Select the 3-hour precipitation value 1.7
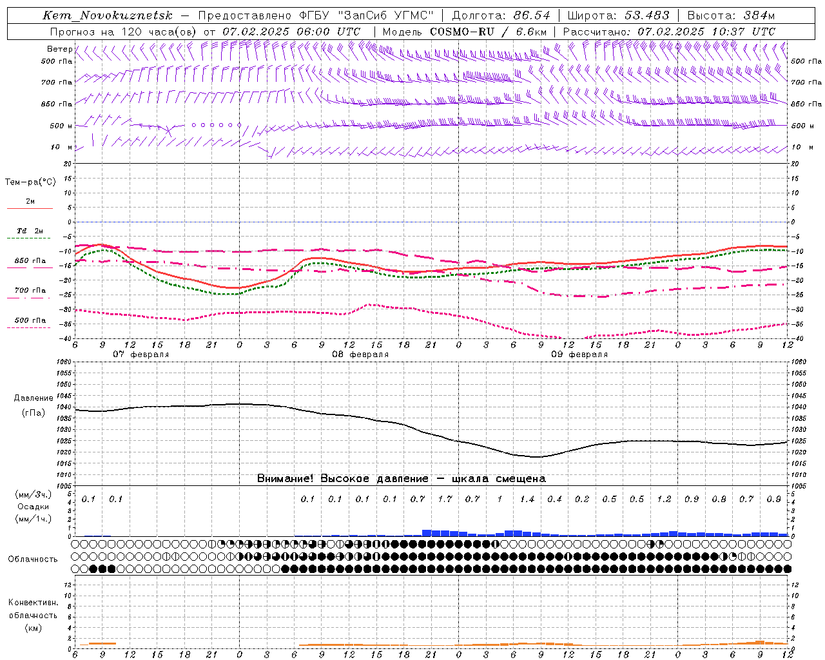 tap(445, 500)
